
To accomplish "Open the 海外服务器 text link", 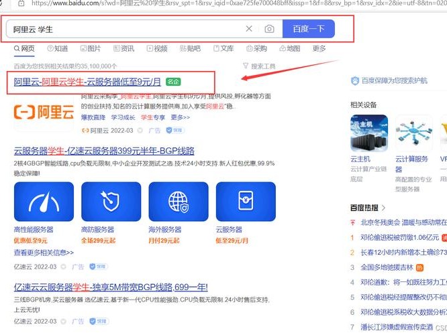I will (x=165, y=230).
